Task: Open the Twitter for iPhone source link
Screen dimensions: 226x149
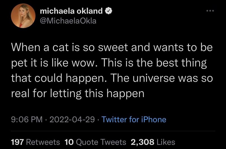Action: tap(134, 119)
